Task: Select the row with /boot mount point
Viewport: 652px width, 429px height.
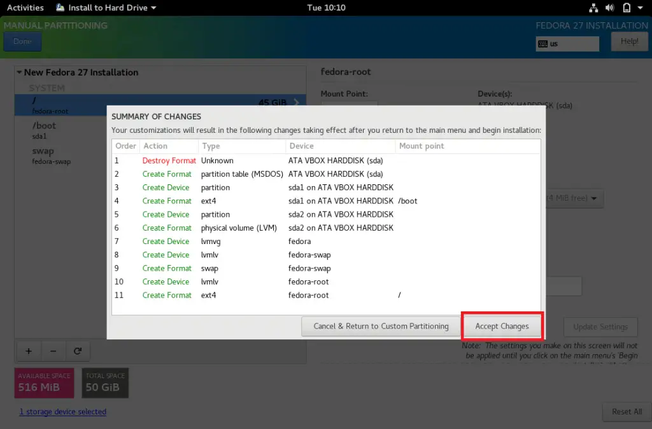Action: [x=326, y=201]
